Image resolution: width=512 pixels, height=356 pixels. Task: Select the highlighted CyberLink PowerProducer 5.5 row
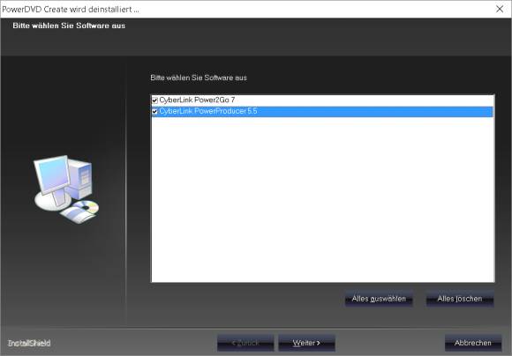(322, 112)
